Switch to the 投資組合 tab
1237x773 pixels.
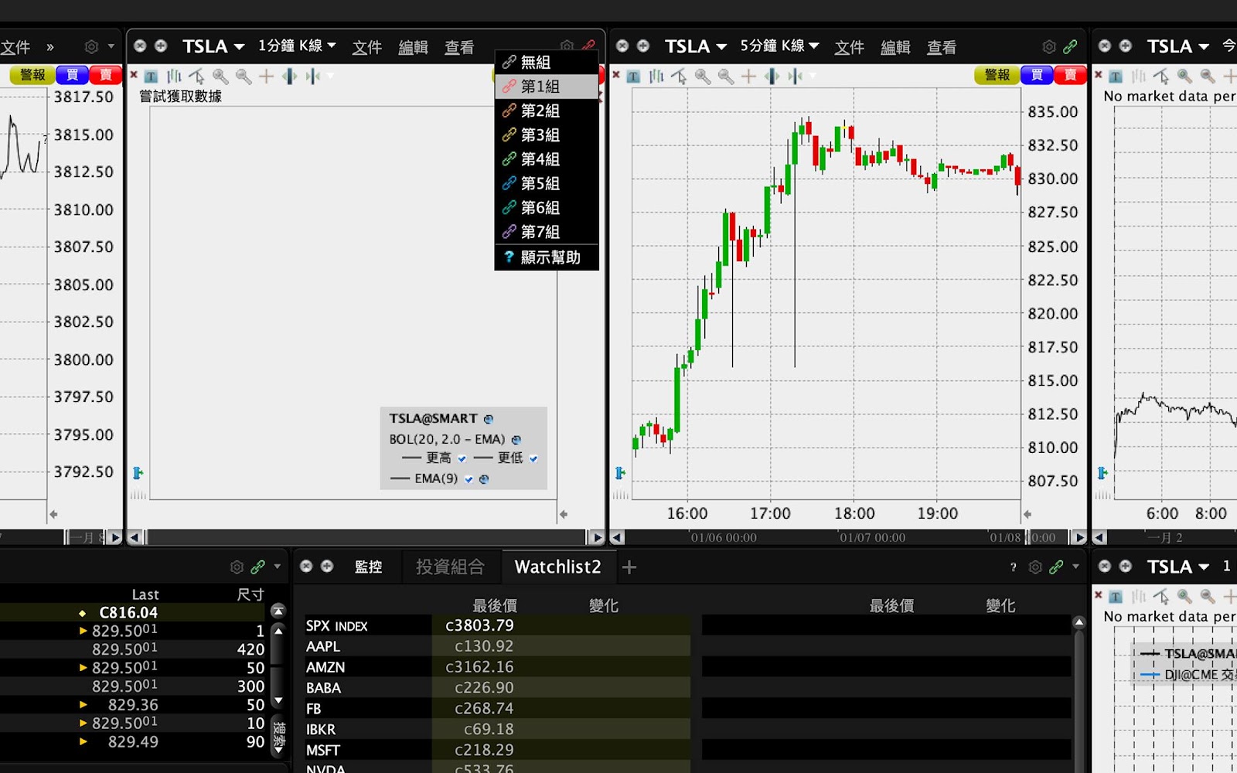point(450,567)
